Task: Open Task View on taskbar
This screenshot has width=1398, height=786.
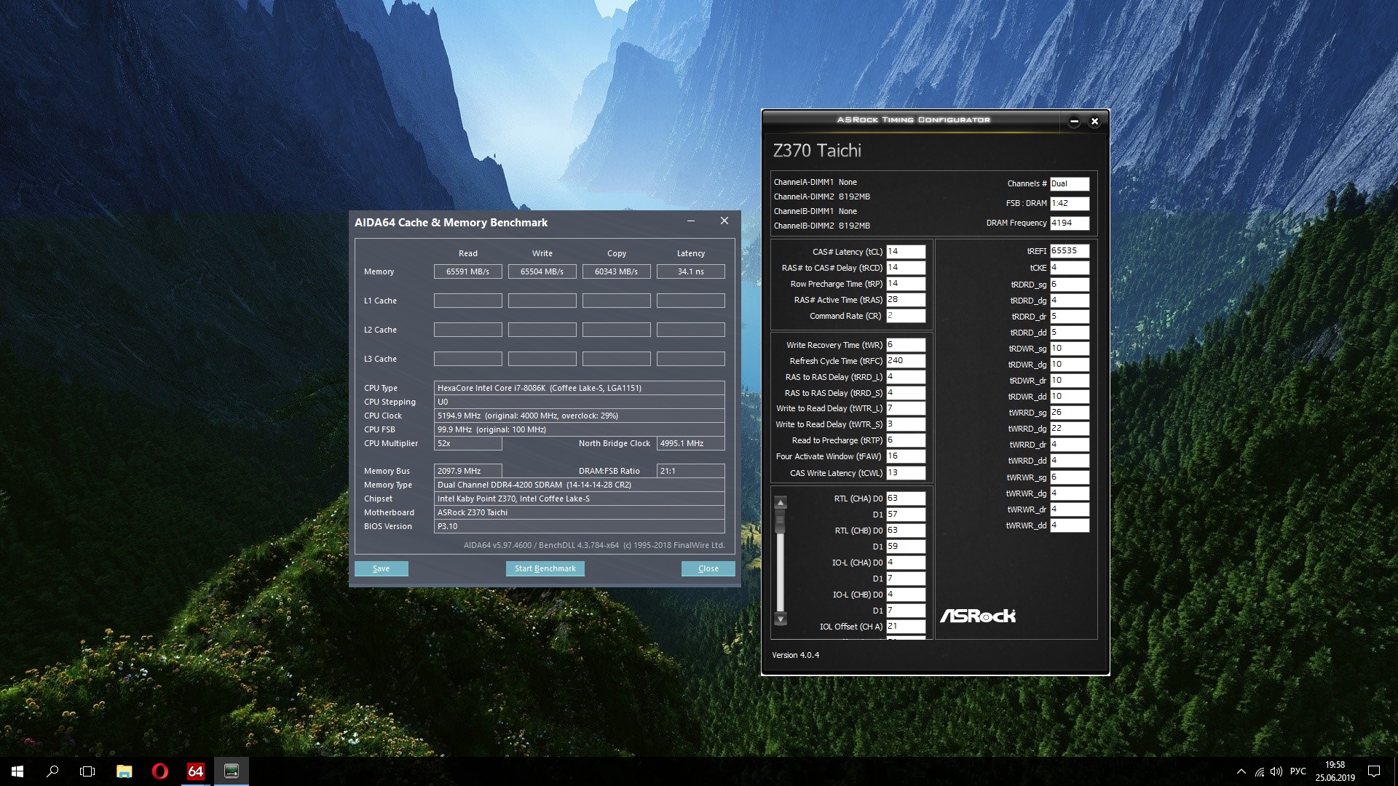Action: [x=87, y=771]
